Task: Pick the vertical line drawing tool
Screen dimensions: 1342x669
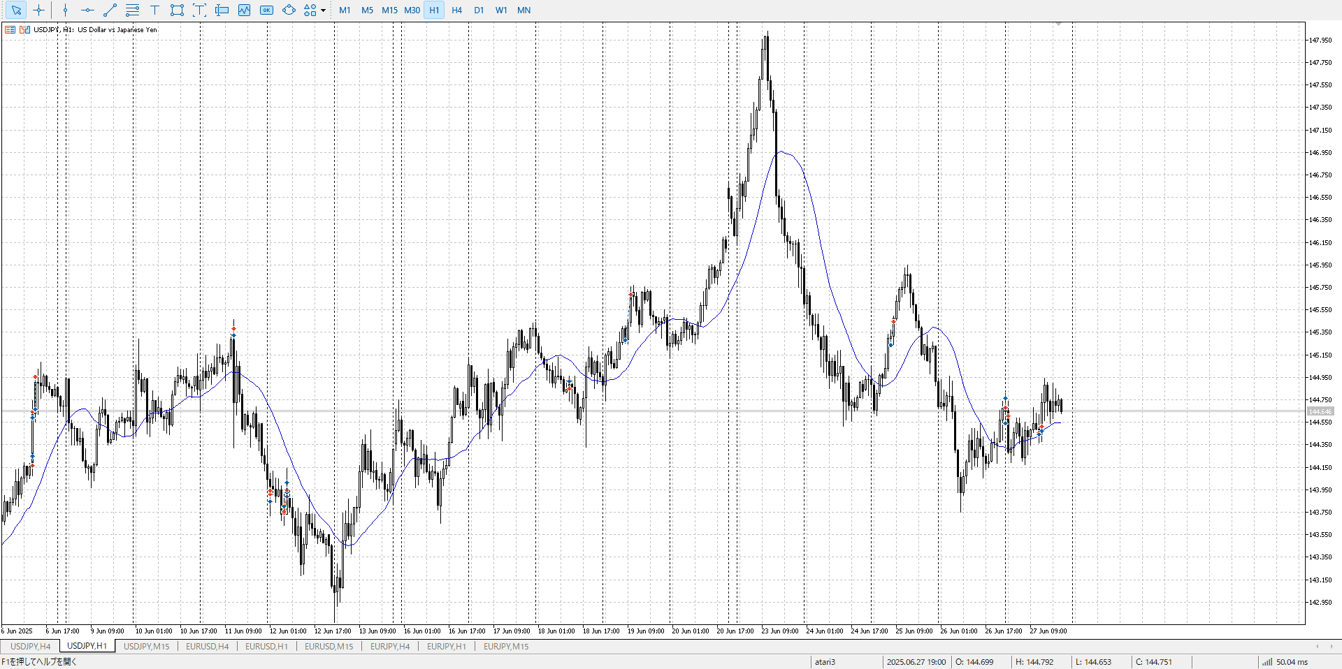Action: (65, 10)
